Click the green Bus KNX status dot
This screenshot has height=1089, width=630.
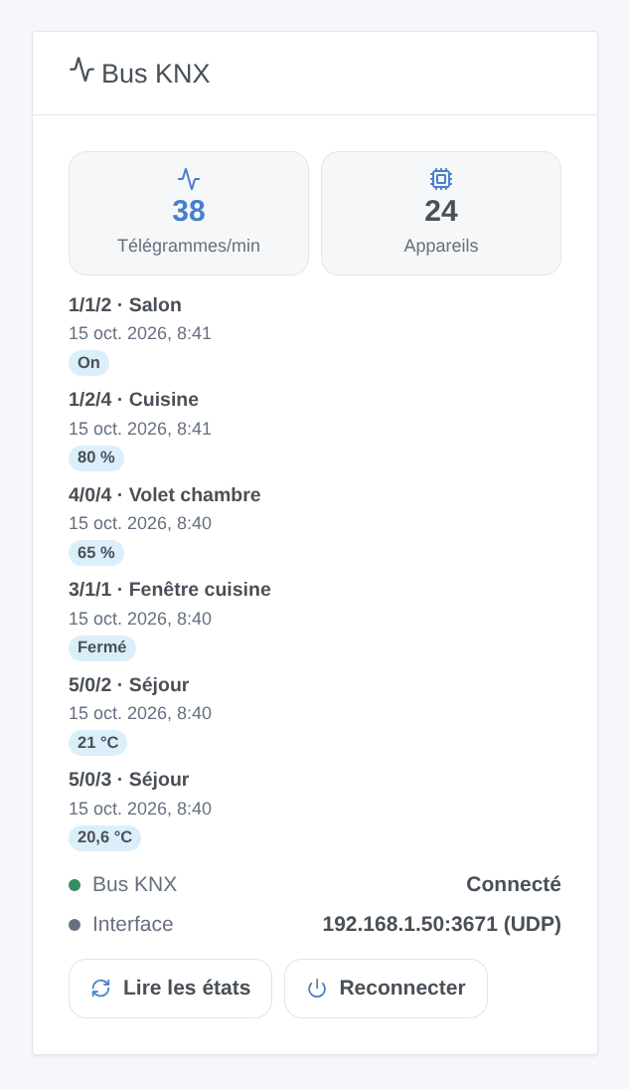pyautogui.click(x=75, y=885)
